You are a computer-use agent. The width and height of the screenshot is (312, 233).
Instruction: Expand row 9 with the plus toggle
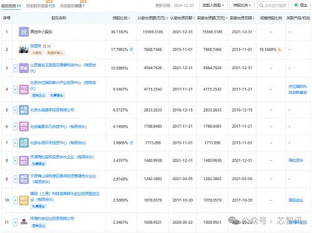pyautogui.click(x=15, y=179)
